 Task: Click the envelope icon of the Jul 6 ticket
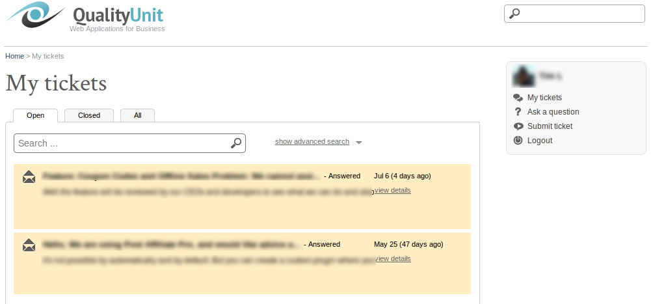pyautogui.click(x=29, y=177)
